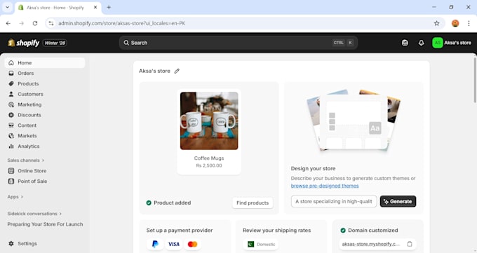Screen dimensions: 477x253
Task: Click the Discounts badge icon
Action: point(11,115)
